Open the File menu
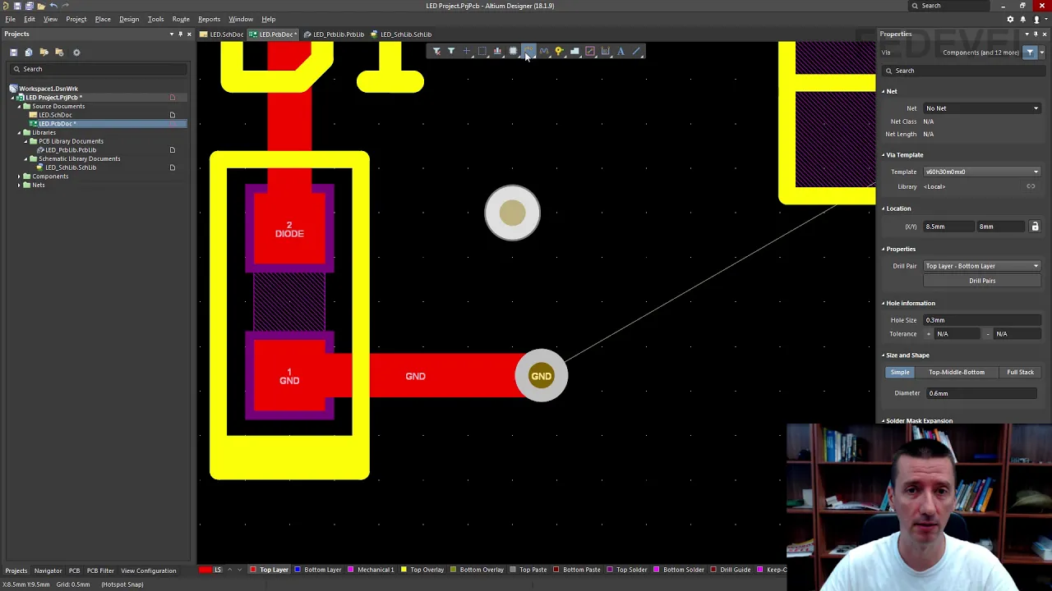Viewport: 1052px width, 591px height. 10,19
